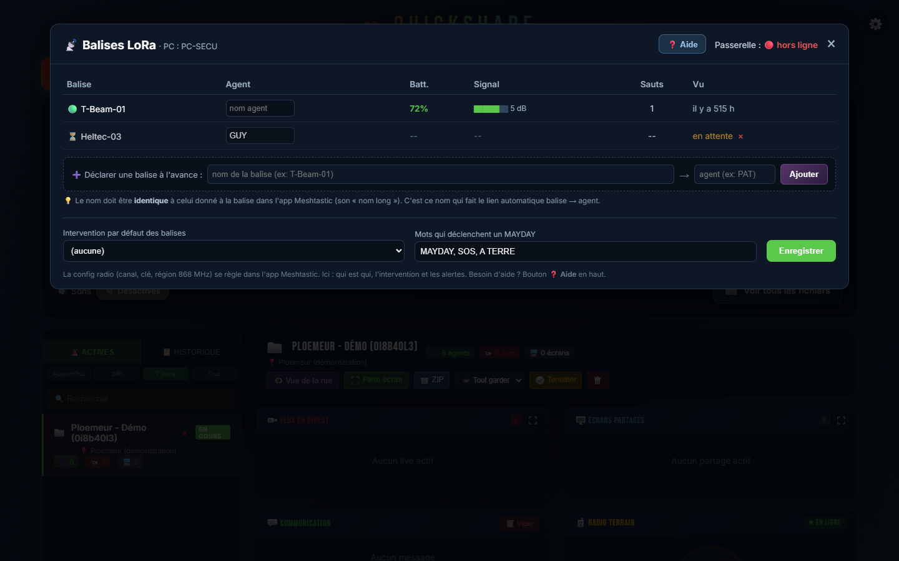Open the Aide help button
This screenshot has height=561, width=899.
(x=682, y=44)
